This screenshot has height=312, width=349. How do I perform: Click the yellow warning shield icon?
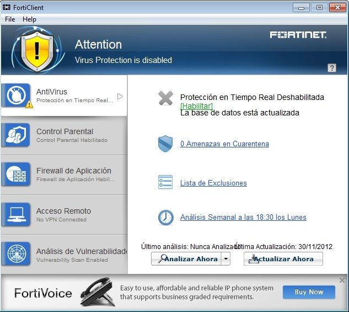(37, 51)
